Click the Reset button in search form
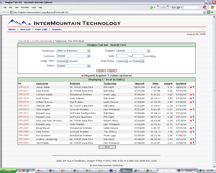 pos(101,71)
